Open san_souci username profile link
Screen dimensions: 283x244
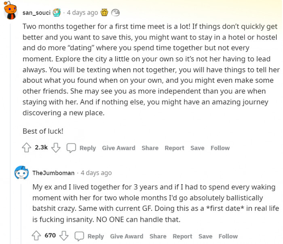click(x=36, y=13)
